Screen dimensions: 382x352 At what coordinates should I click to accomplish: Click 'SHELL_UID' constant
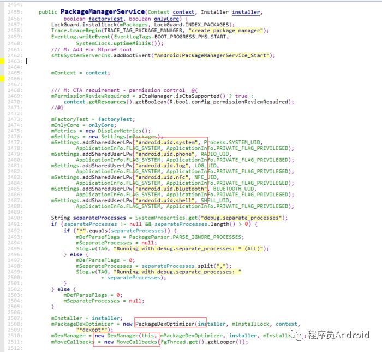point(215,201)
